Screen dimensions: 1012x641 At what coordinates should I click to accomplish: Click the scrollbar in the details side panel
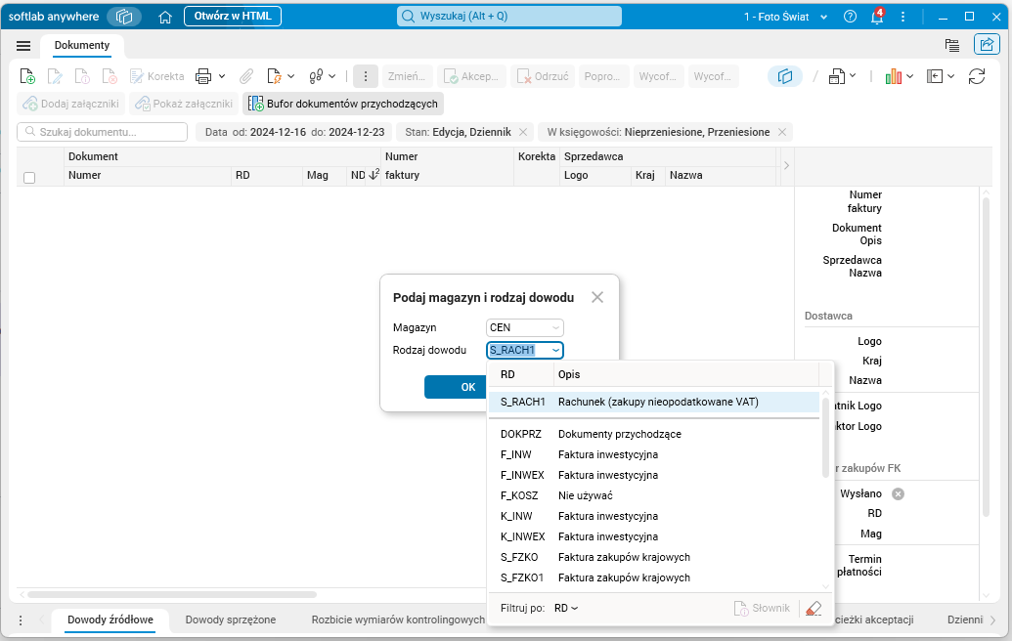tap(986, 358)
